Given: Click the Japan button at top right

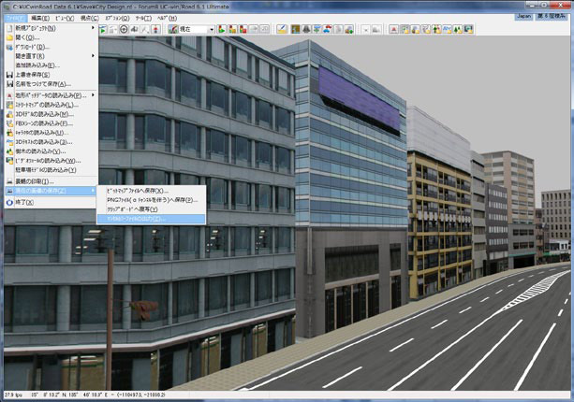Looking at the screenshot, I should (x=523, y=17).
